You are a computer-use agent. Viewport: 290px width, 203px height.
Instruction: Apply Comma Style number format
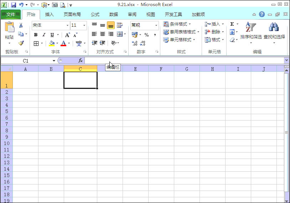155,35
